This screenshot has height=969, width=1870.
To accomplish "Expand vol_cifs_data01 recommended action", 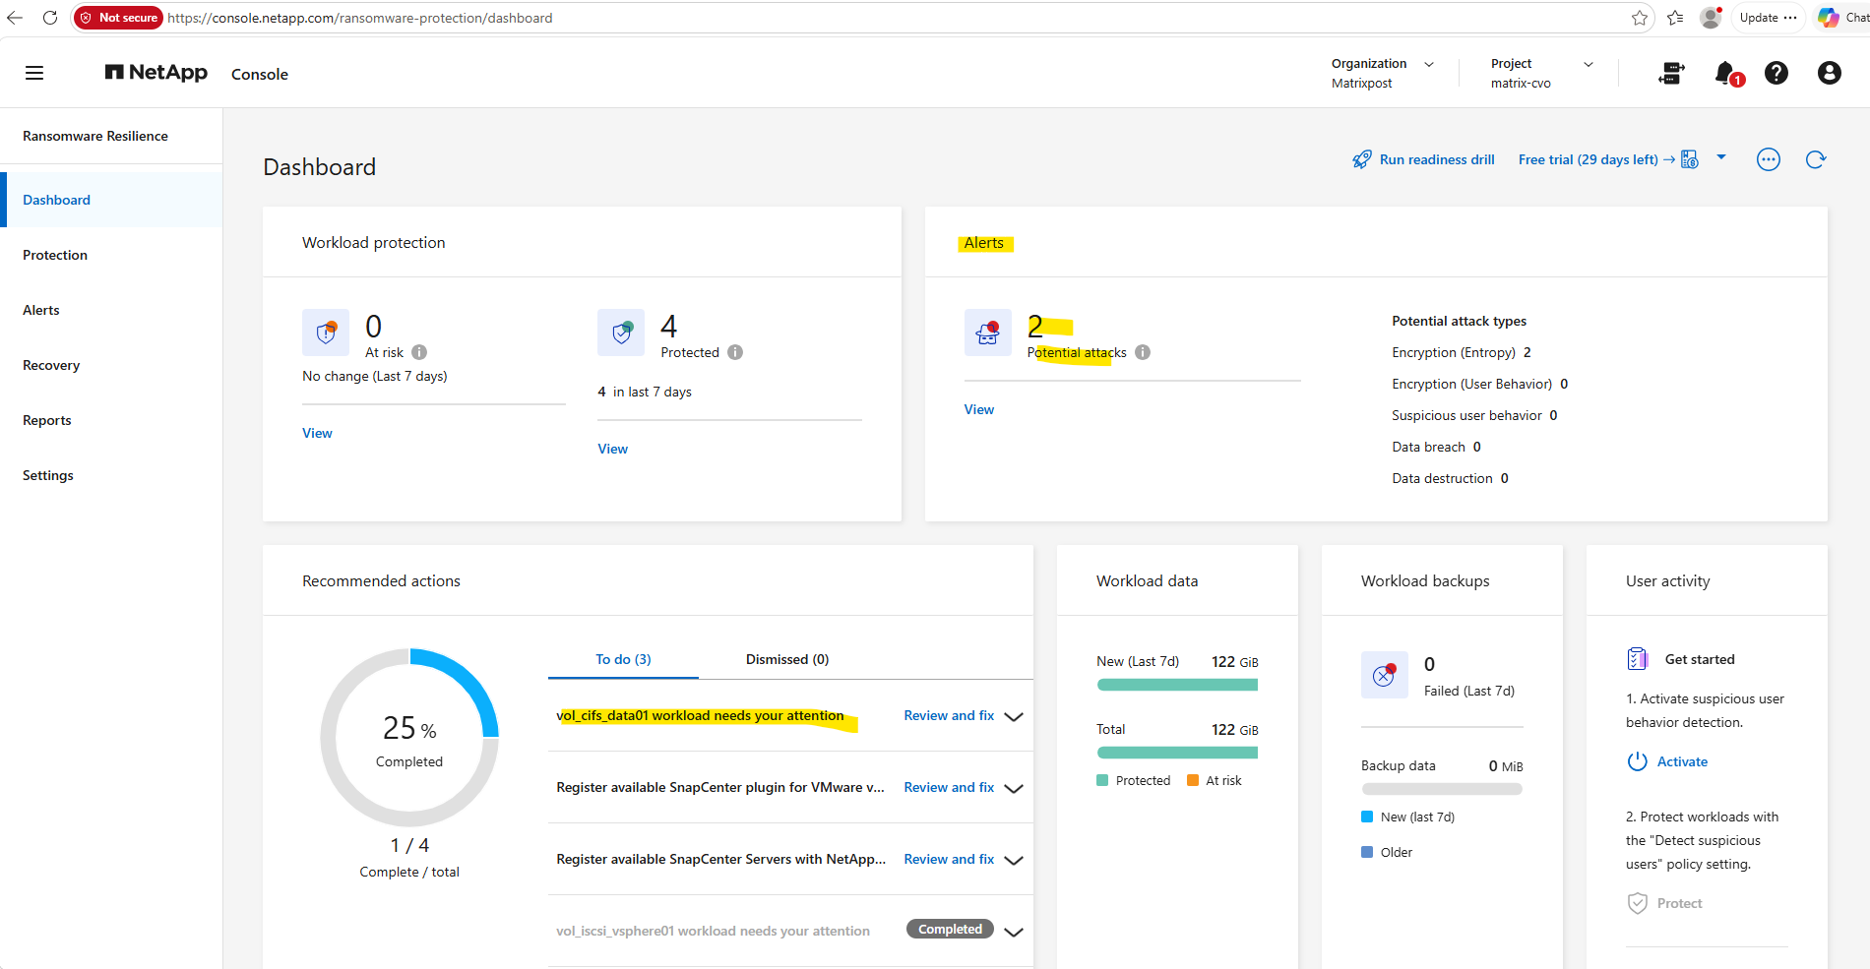I will [x=1014, y=717].
